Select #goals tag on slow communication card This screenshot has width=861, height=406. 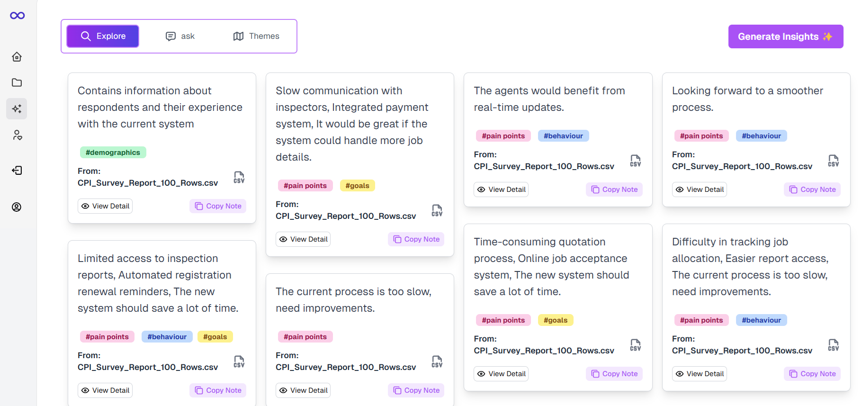pyautogui.click(x=357, y=186)
